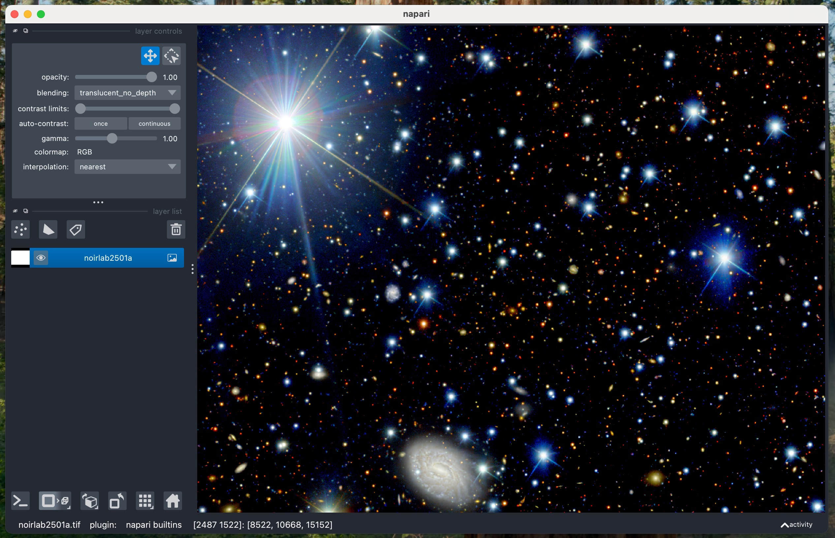835x538 pixels.
Task: Roll dimensions with cube icon
Action: point(90,501)
